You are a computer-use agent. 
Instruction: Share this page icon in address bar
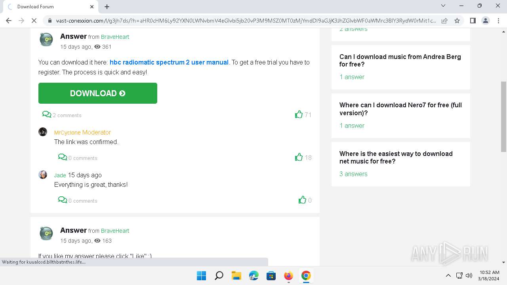pos(444,21)
